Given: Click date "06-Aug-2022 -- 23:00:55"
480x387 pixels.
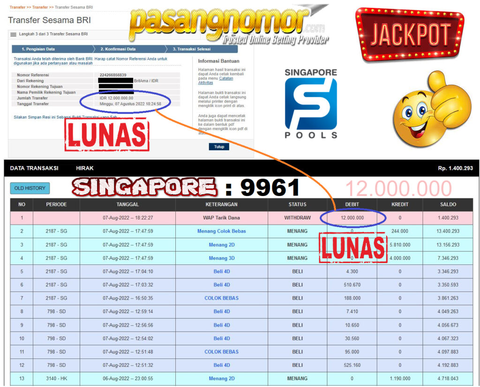Looking at the screenshot, I should pyautogui.click(x=127, y=379).
